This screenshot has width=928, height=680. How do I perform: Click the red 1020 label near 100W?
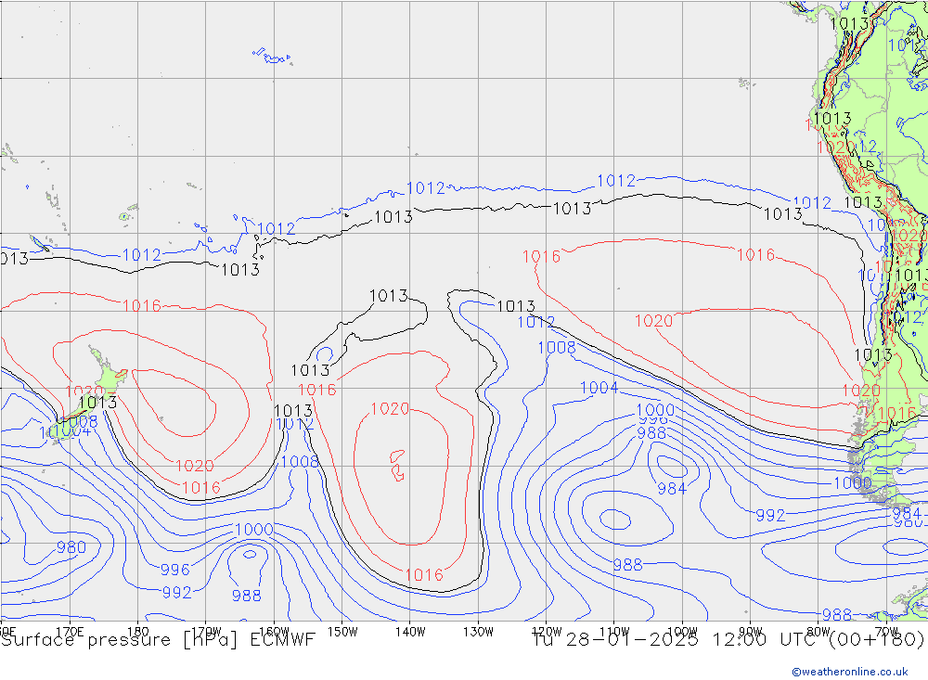coord(654,321)
